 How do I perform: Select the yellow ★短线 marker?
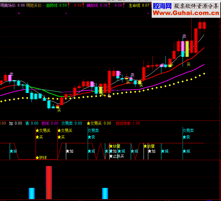[x=41, y=158]
